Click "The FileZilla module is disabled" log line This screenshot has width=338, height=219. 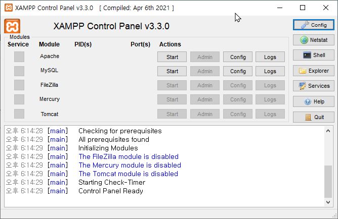pos(129,156)
